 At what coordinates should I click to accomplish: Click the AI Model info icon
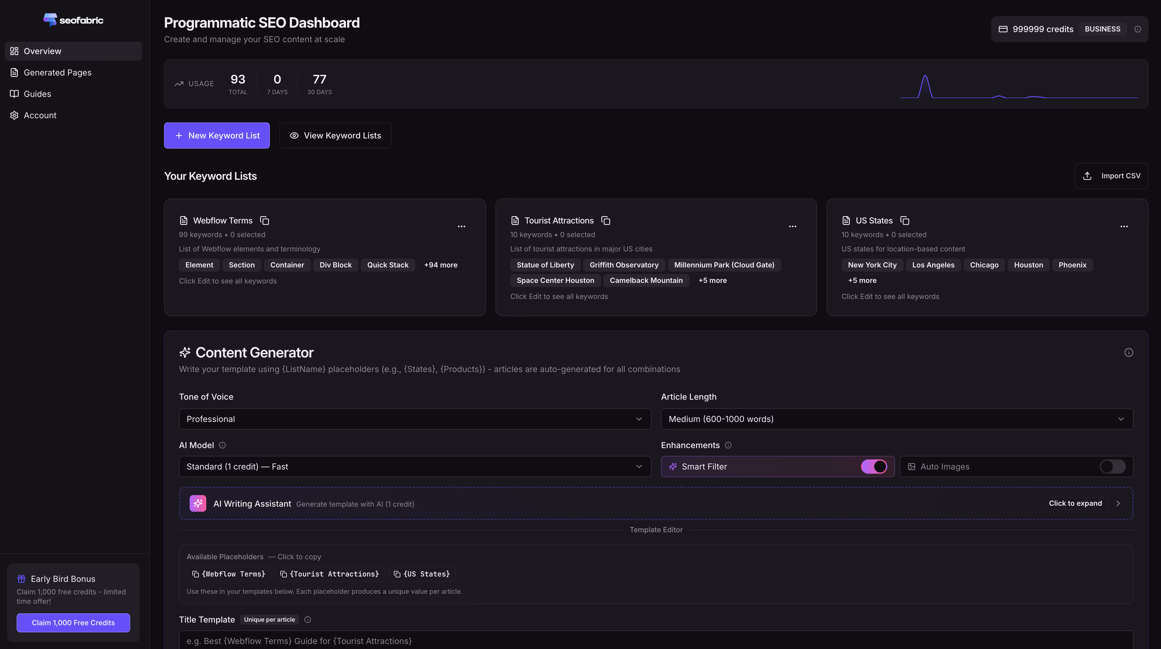(222, 445)
